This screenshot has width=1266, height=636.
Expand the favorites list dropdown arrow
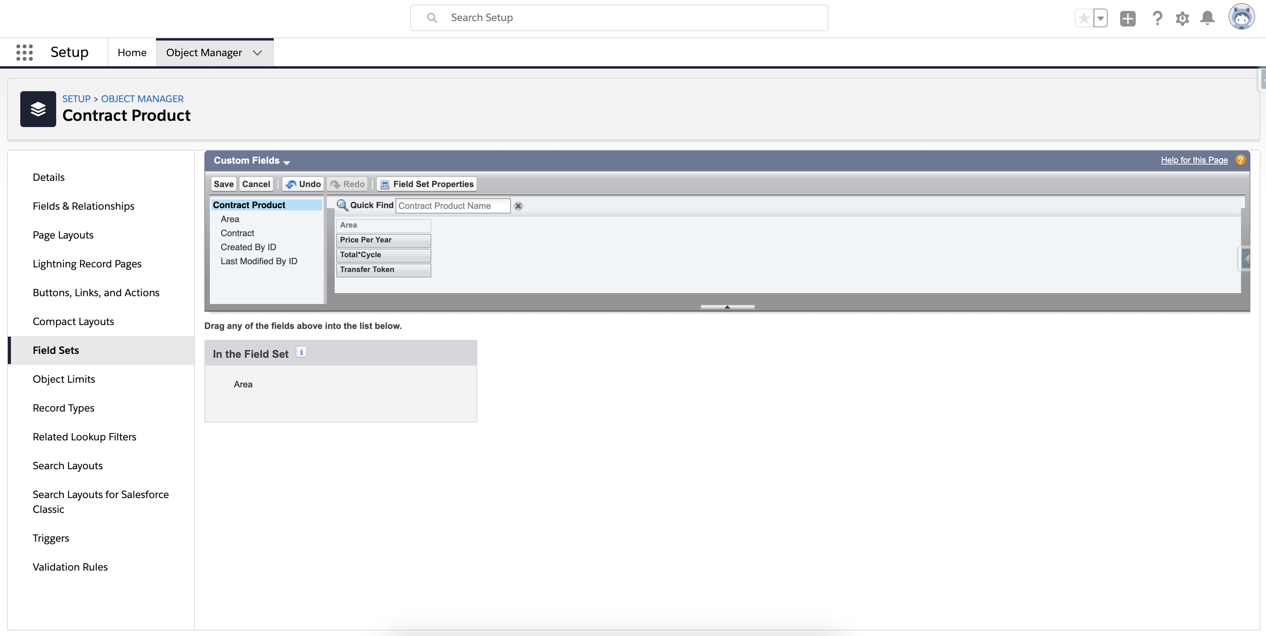(x=1101, y=19)
